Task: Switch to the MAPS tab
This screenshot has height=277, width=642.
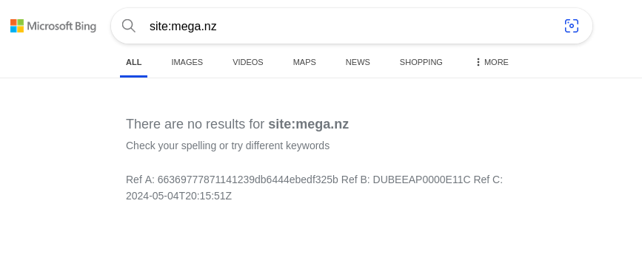Action: [x=304, y=62]
